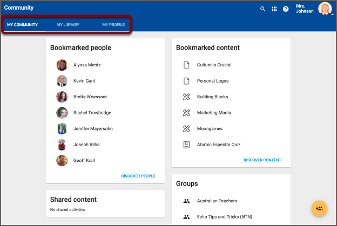The image size is (337, 226).
Task: Open Mrs. Johnson profile avatar menu
Action: tap(325, 9)
